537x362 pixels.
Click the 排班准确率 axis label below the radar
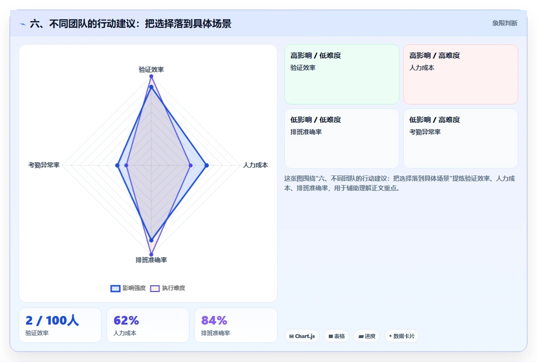click(x=151, y=260)
